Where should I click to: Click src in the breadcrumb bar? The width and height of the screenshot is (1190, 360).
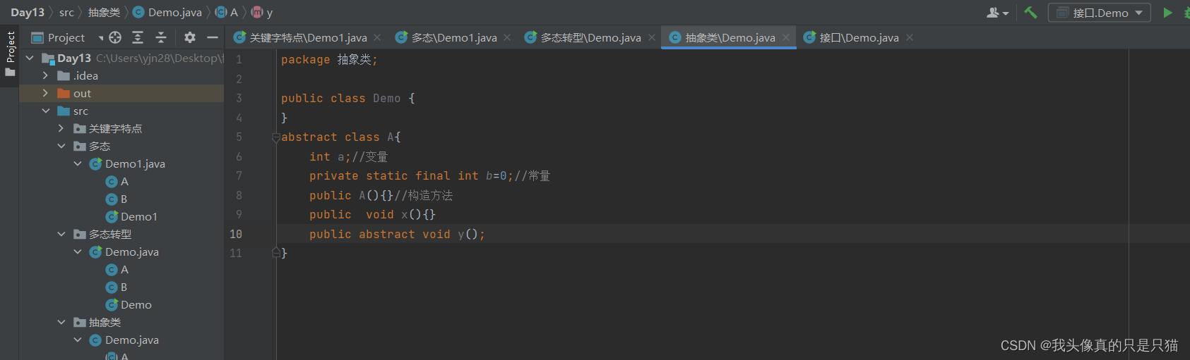click(66, 12)
